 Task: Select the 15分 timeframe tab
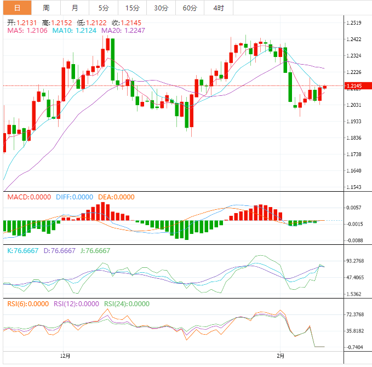point(132,8)
